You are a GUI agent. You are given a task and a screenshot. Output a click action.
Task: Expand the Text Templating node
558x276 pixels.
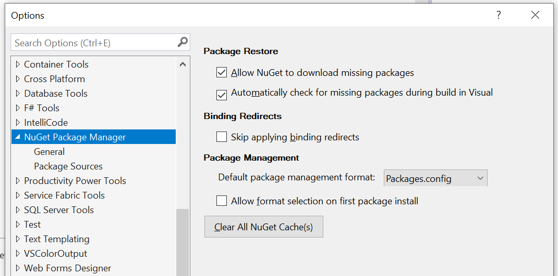click(x=18, y=239)
